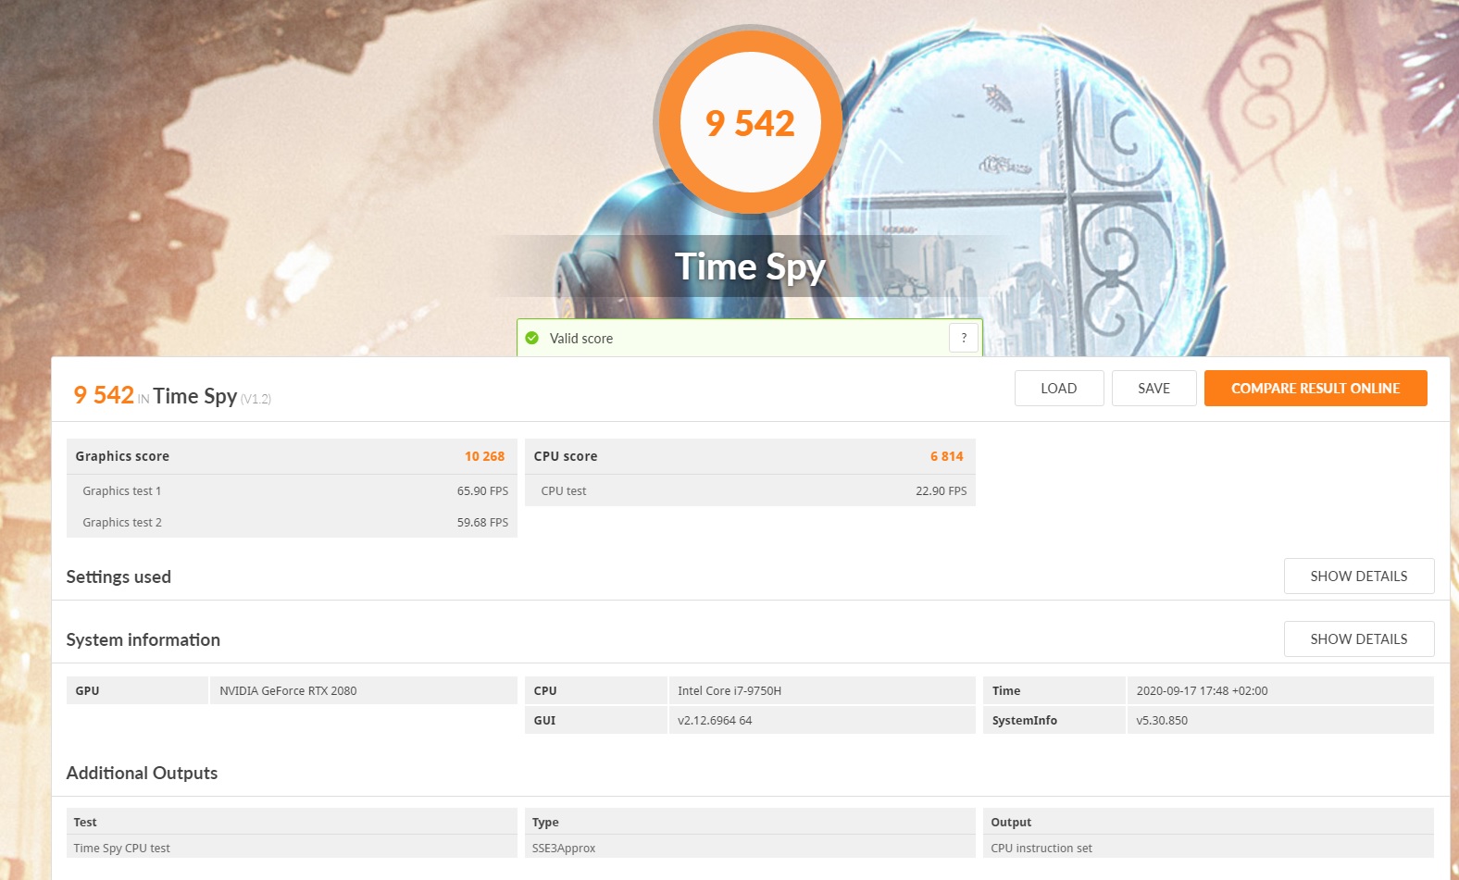Image resolution: width=1459 pixels, height=880 pixels.
Task: Click the Settings used heading
Action: coord(118,577)
